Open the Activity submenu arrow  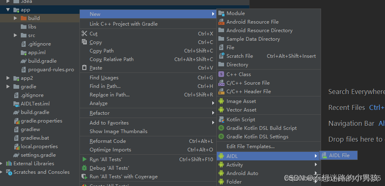(x=316, y=165)
